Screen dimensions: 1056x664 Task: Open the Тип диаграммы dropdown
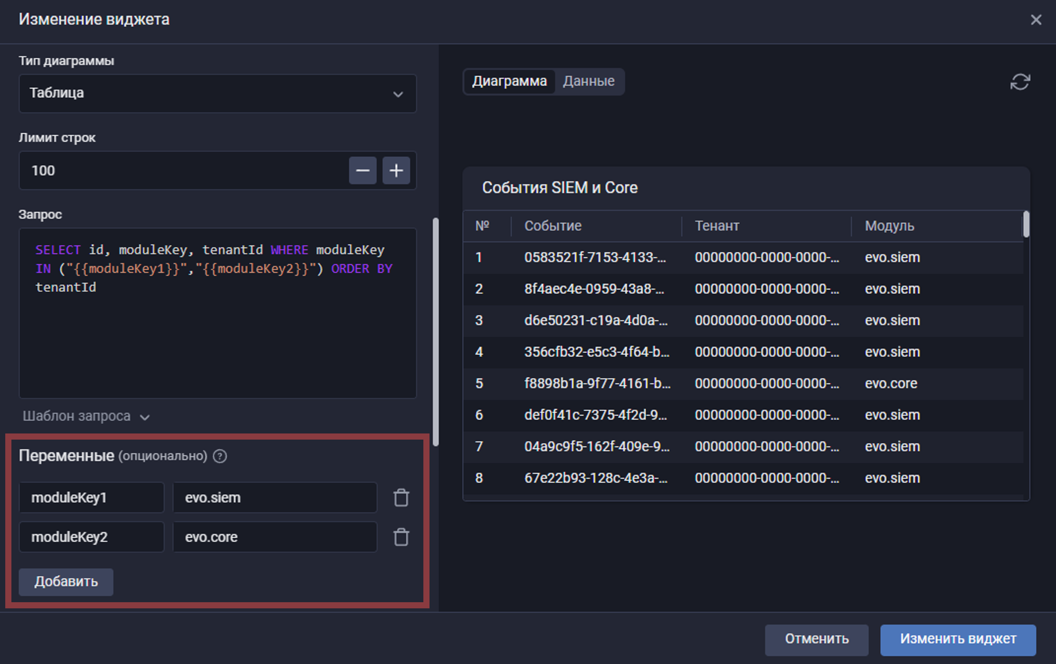tap(218, 93)
